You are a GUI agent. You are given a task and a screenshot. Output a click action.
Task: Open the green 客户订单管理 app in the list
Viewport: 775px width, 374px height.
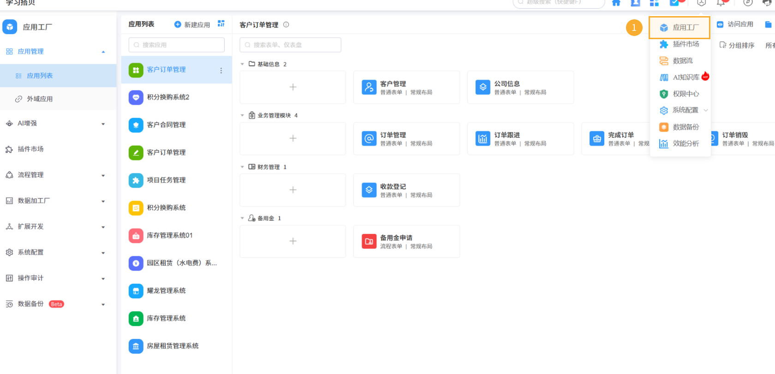click(176, 70)
